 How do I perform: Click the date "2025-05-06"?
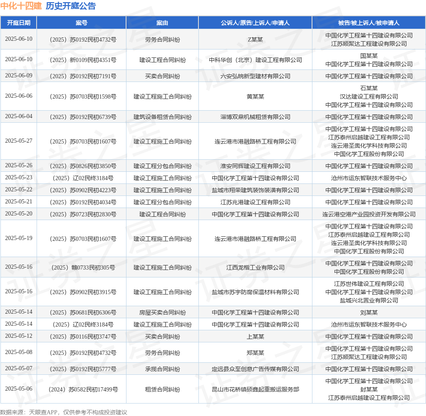[x=18, y=389]
